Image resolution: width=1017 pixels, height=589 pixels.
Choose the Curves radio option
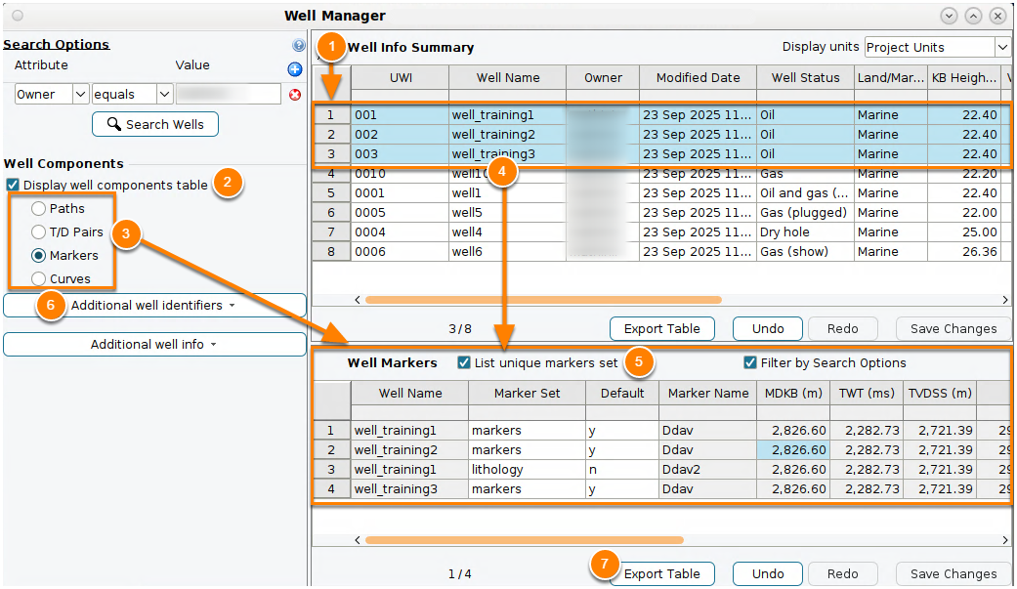tap(39, 278)
